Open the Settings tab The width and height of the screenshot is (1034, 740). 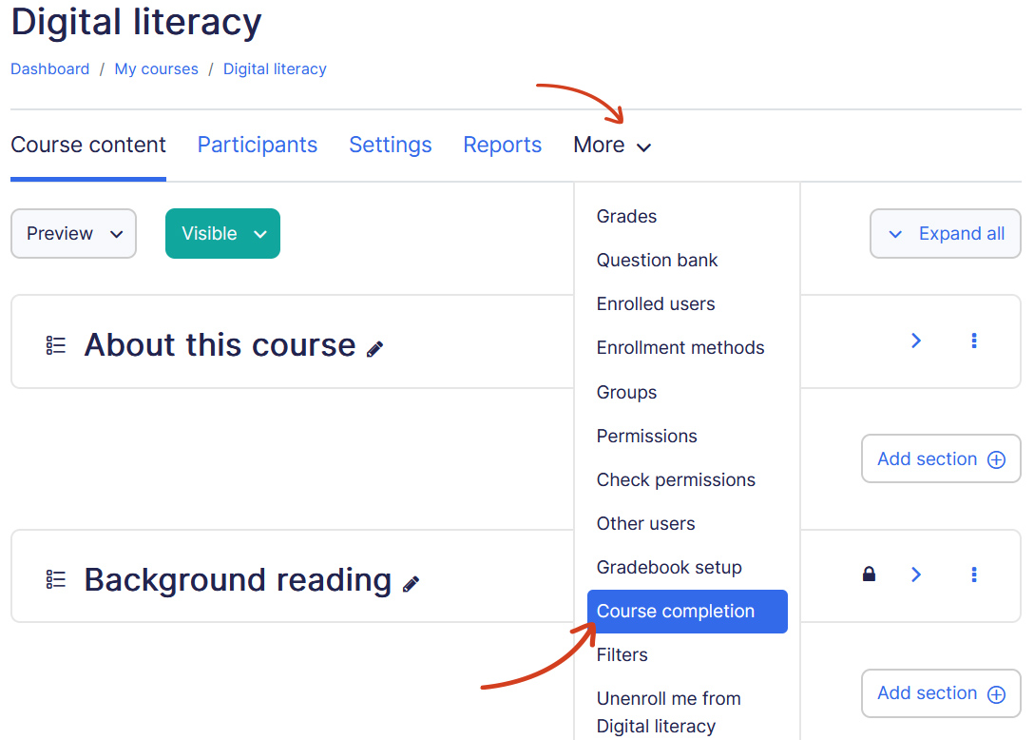(390, 146)
